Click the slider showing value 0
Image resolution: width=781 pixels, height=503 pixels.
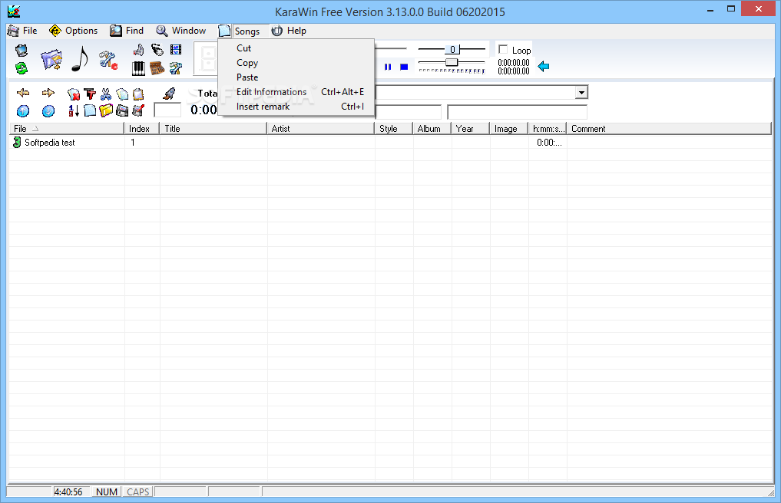[x=452, y=49]
